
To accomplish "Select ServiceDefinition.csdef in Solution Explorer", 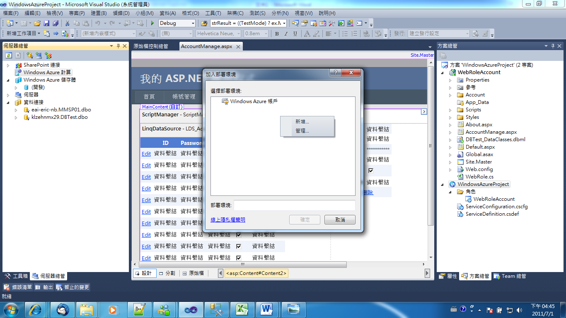I will pos(492,214).
